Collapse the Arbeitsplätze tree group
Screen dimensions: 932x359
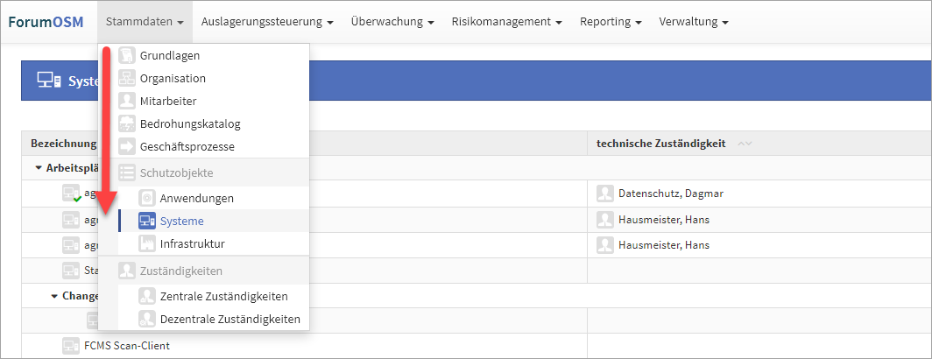pyautogui.click(x=39, y=167)
